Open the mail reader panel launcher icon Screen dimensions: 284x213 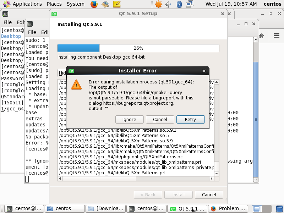pos(105,4)
